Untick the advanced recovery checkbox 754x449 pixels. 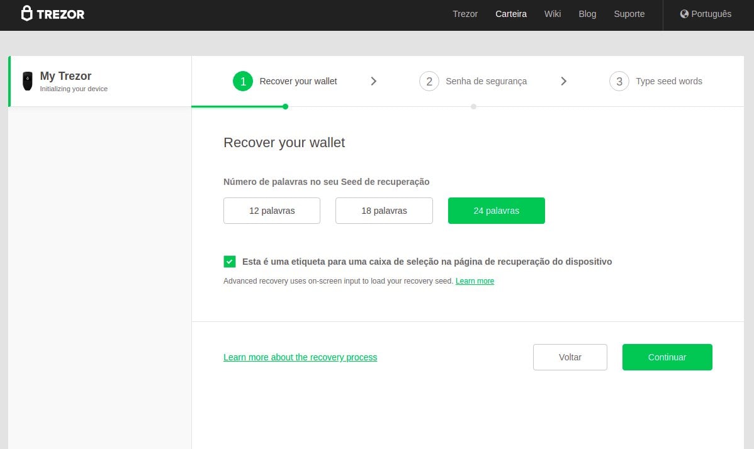pos(229,261)
